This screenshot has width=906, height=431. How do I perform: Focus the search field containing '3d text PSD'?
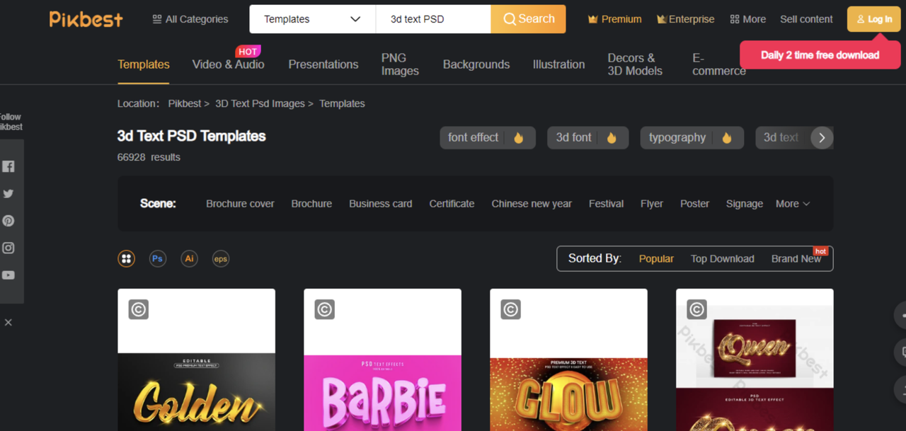coord(433,19)
